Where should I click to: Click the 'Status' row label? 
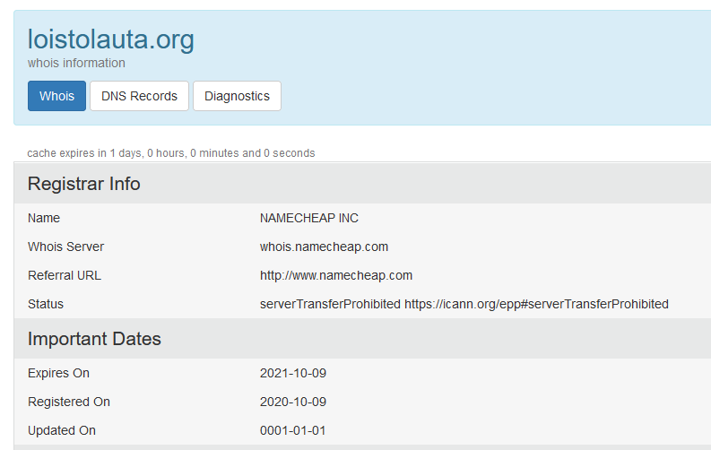pyautogui.click(x=46, y=304)
